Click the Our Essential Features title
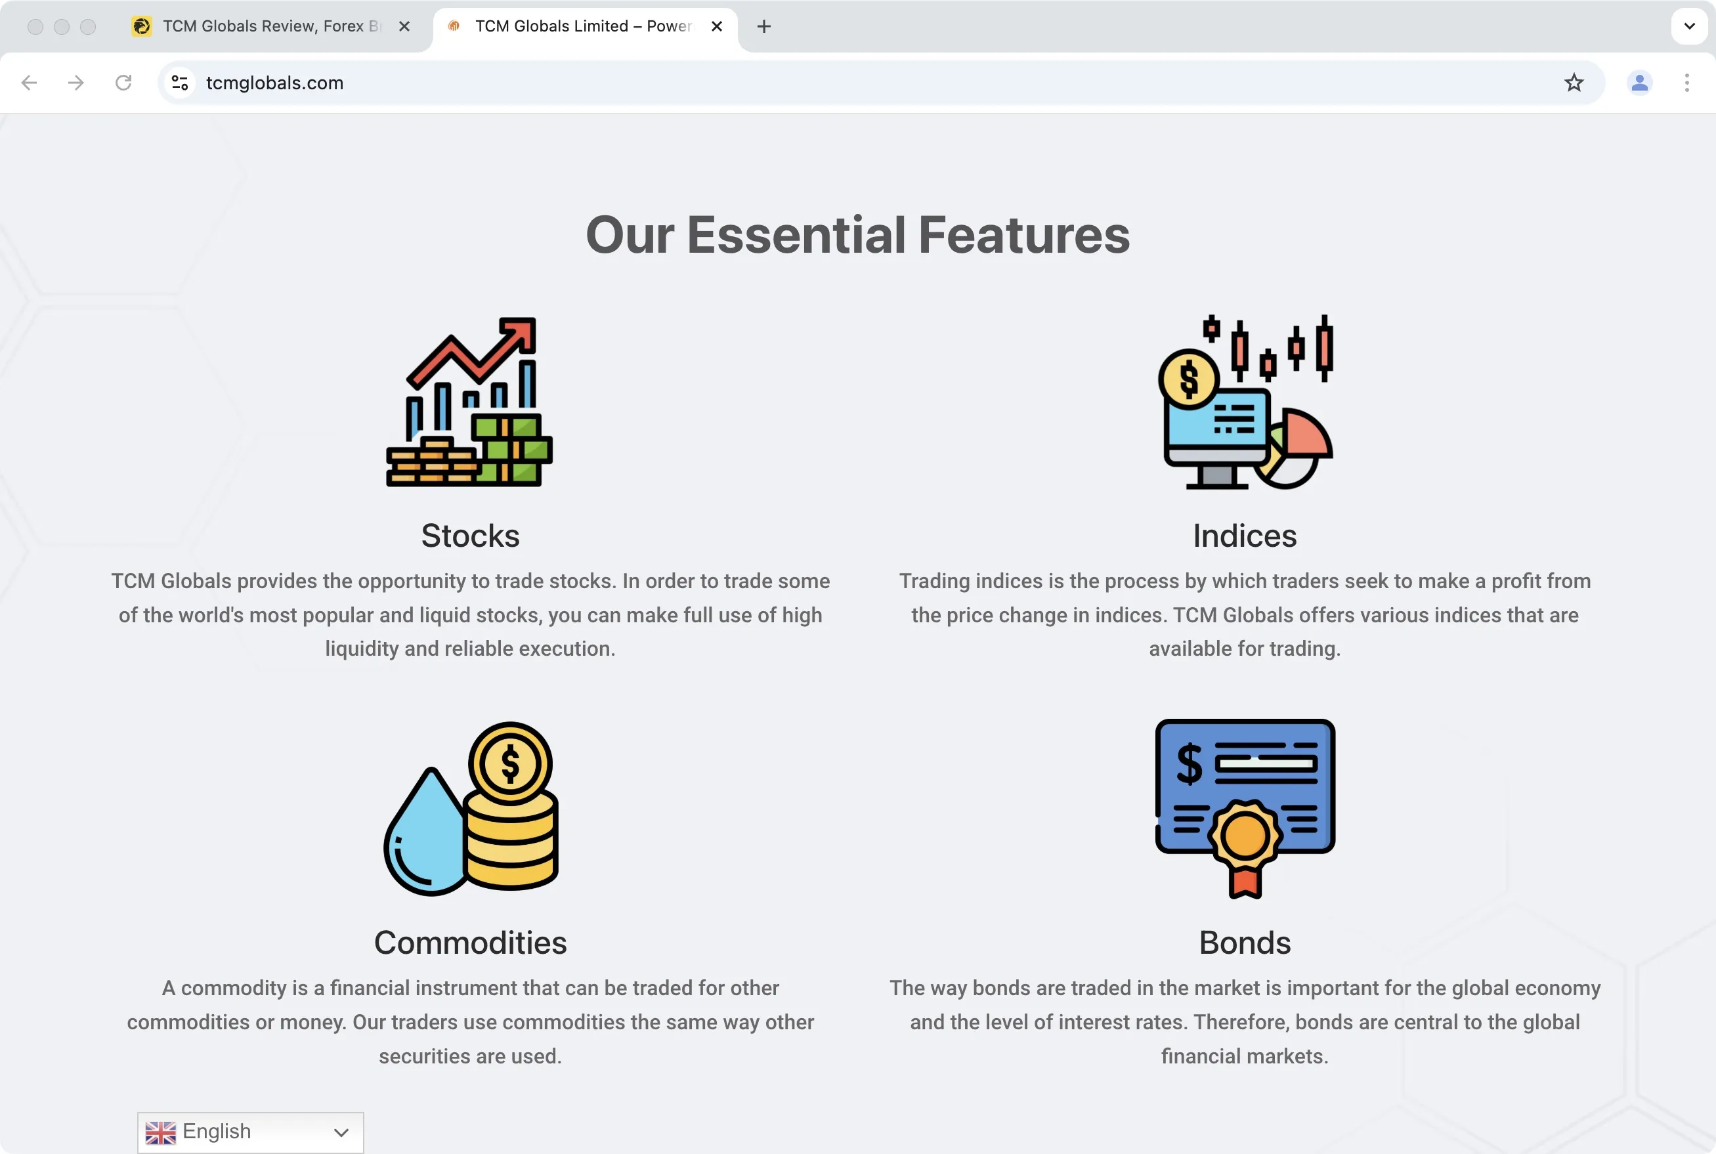Screen dimensions: 1716x1154 click(858, 236)
